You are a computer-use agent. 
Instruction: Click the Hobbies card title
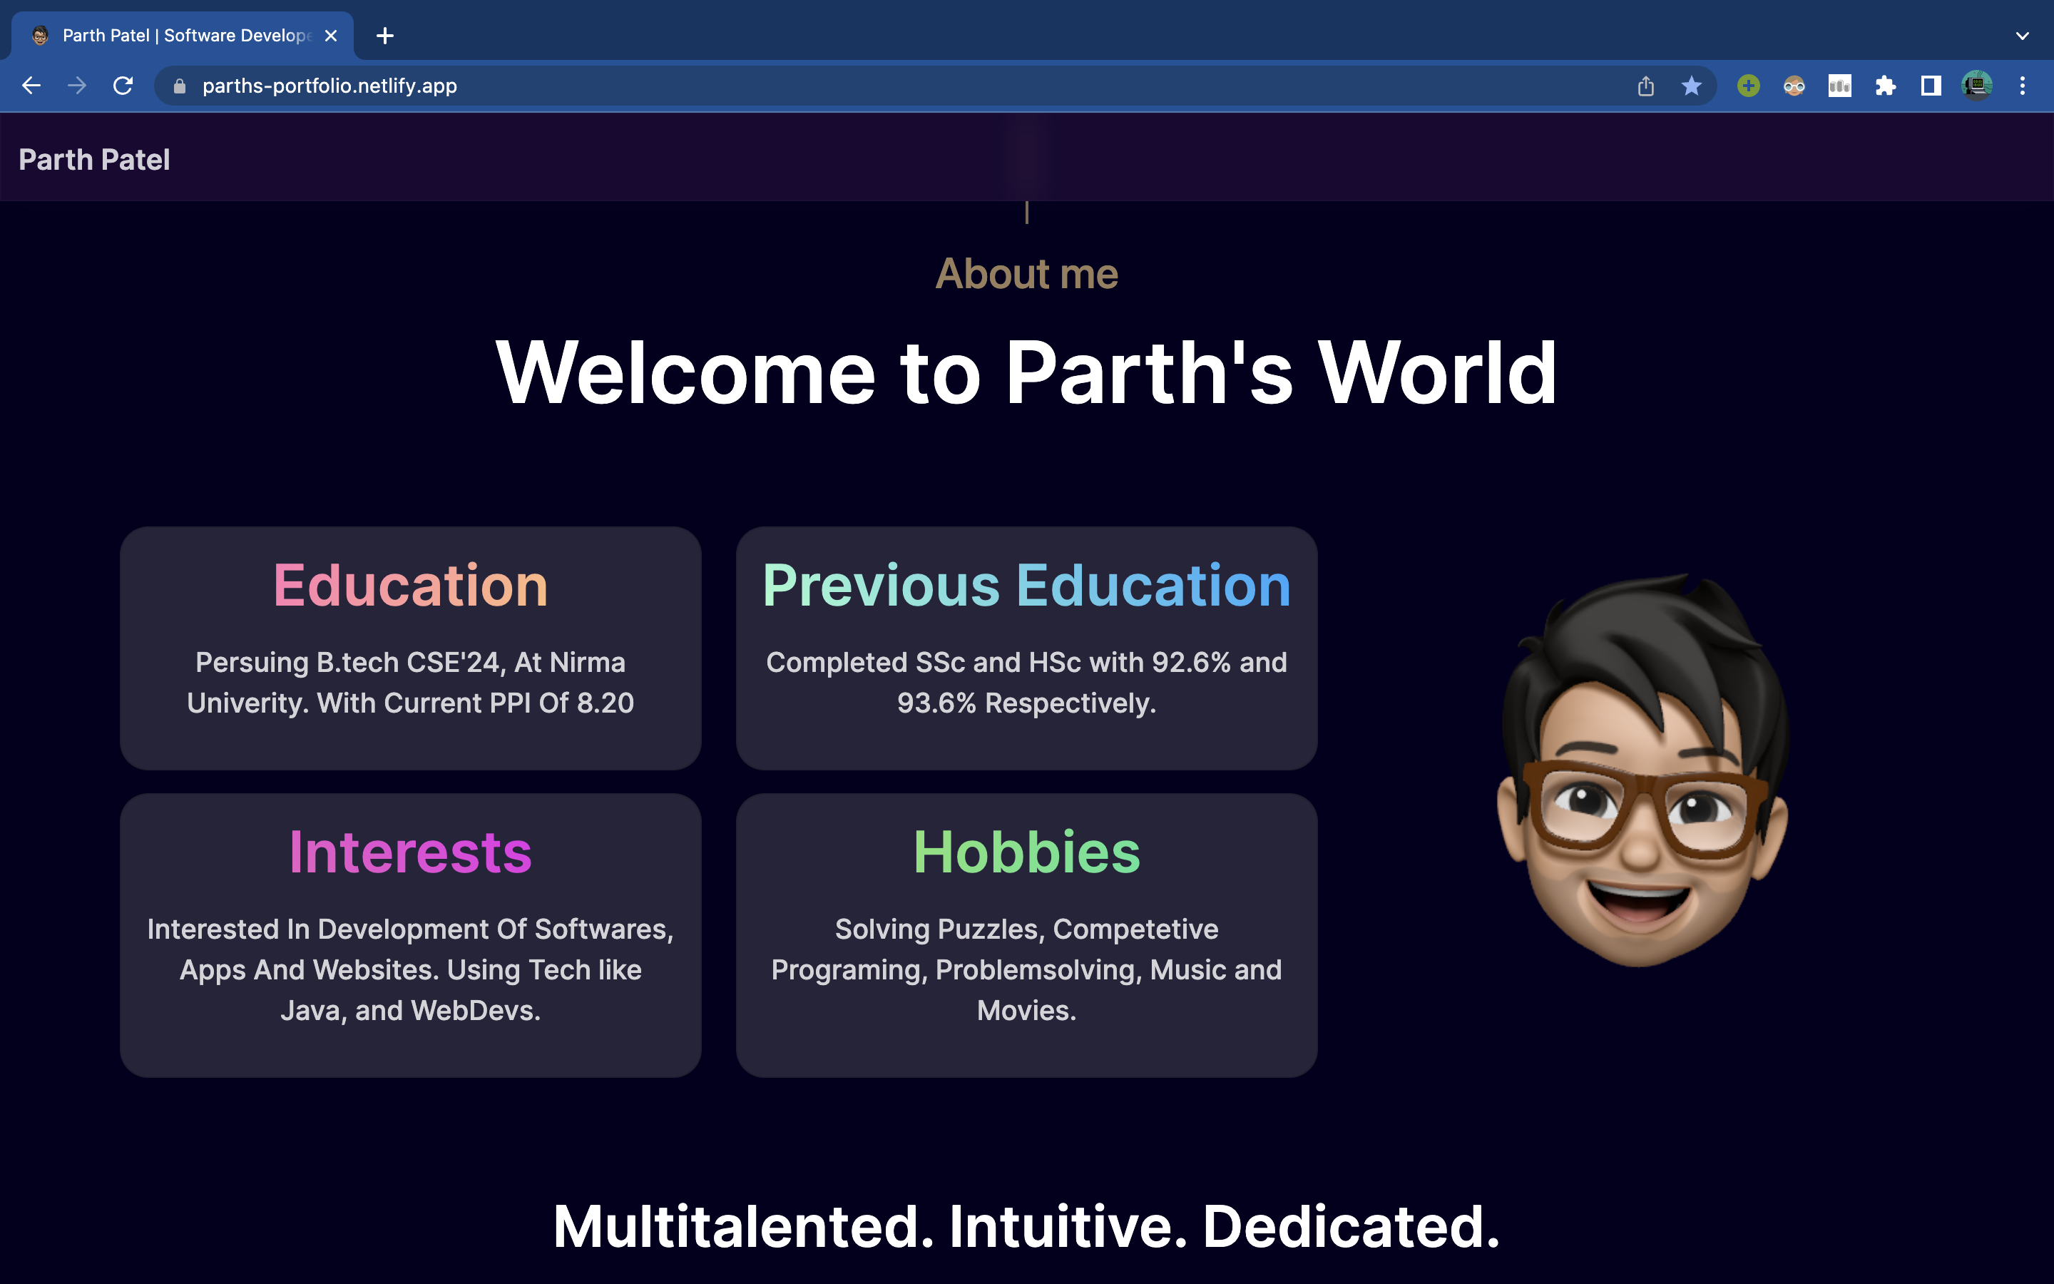(x=1027, y=852)
